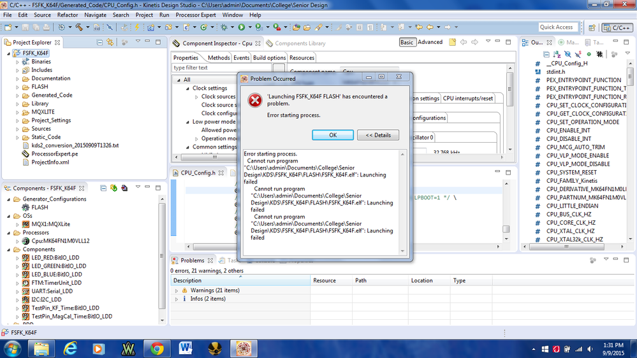This screenshot has height=358, width=637.
Task: Click OK in the Problem Occurred dialog
Action: tap(333, 135)
